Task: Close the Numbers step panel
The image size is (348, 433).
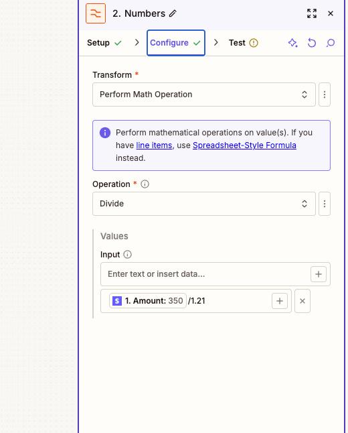Action: [x=331, y=13]
